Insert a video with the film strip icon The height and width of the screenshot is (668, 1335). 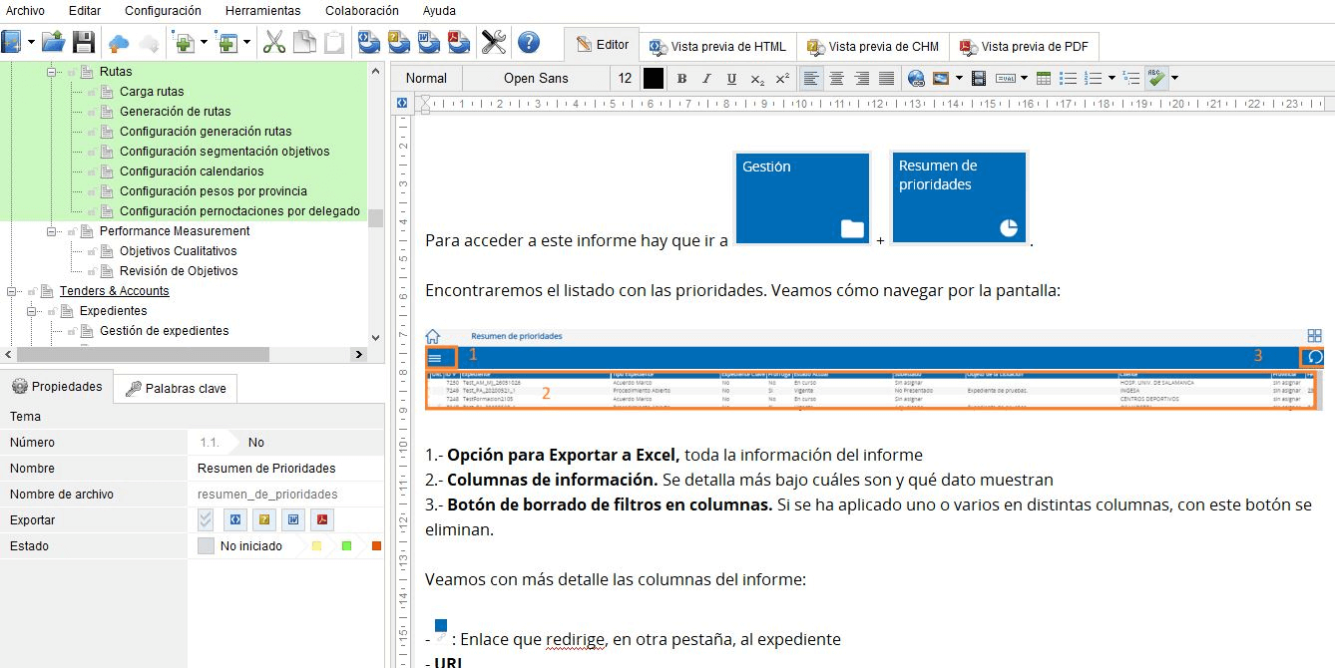coord(979,78)
